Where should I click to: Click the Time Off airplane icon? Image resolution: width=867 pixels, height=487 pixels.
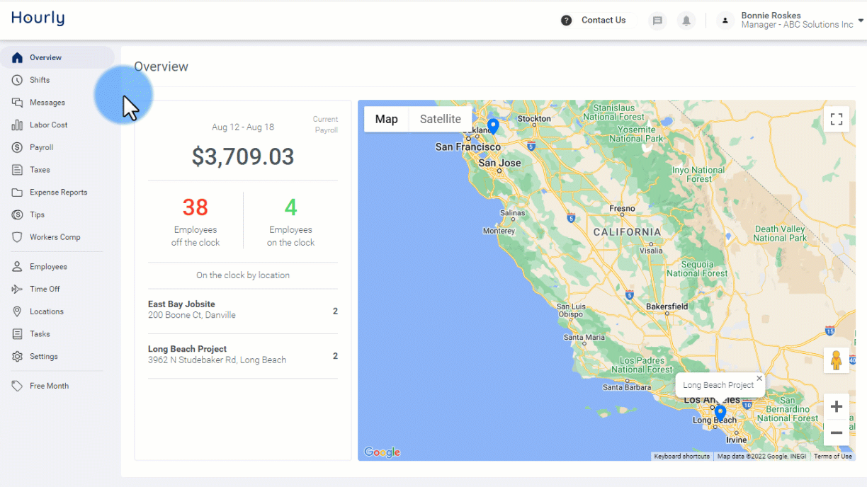(18, 289)
